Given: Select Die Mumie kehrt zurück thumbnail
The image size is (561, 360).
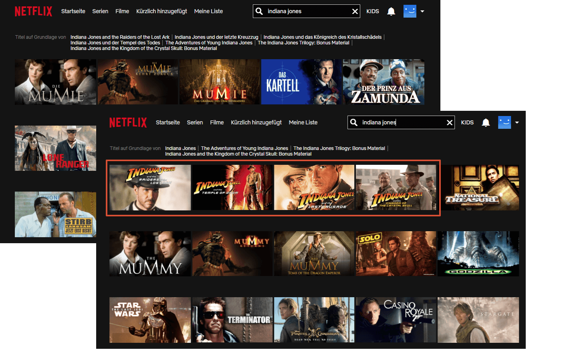Looking at the screenshot, I should (137, 82).
